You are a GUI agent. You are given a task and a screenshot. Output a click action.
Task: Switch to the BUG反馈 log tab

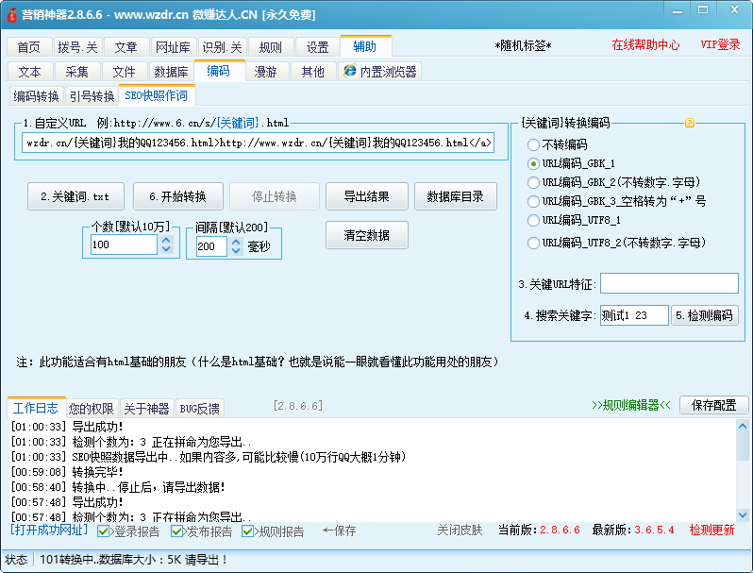pos(199,409)
